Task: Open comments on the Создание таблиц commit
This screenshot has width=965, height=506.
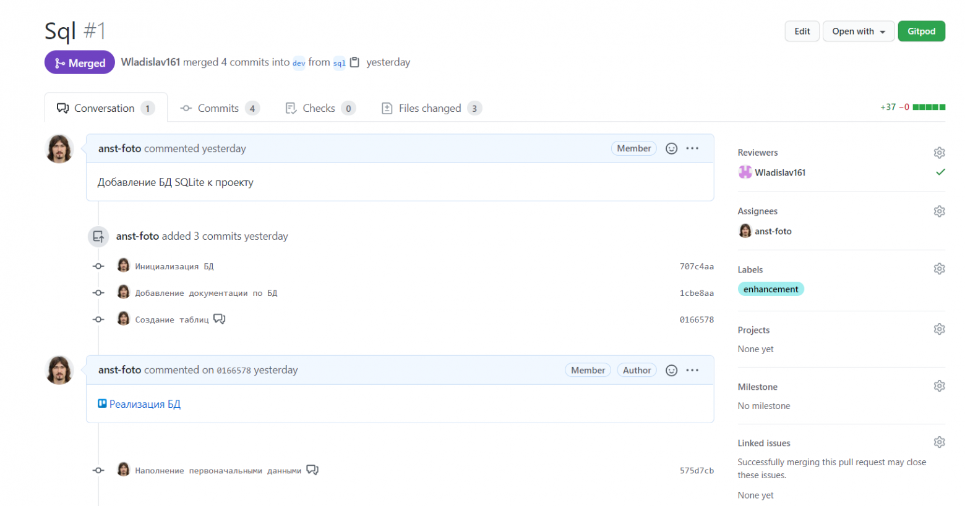Action: click(x=219, y=319)
